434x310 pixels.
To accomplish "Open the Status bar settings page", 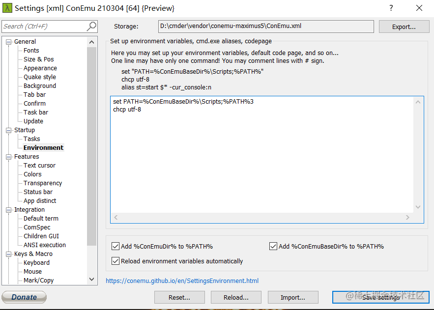I will [x=38, y=192].
